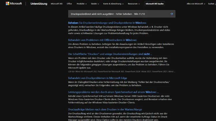Click the Microsoft logo
The image size is (216, 121).
tap(14, 3)
